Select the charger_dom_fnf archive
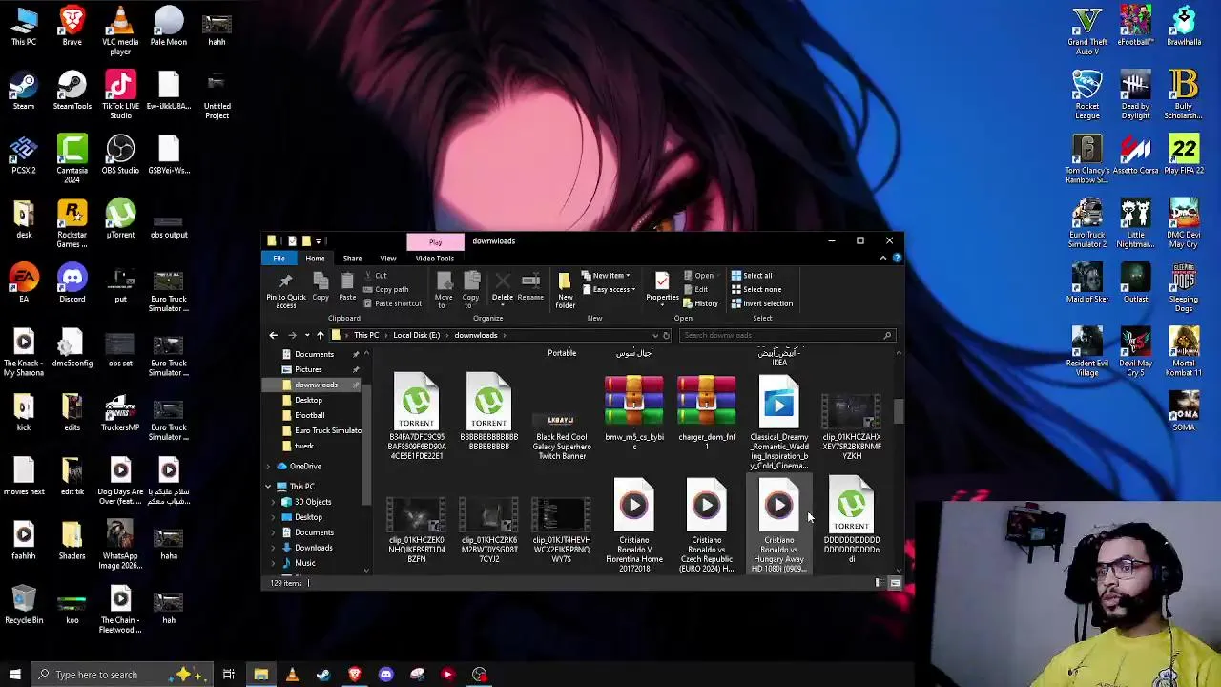 (x=707, y=412)
